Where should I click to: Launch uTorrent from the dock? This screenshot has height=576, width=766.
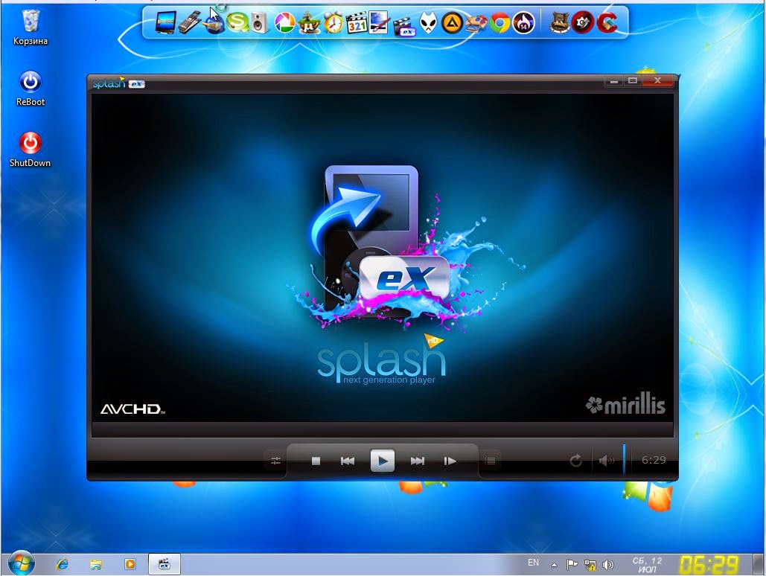pyautogui.click(x=309, y=22)
